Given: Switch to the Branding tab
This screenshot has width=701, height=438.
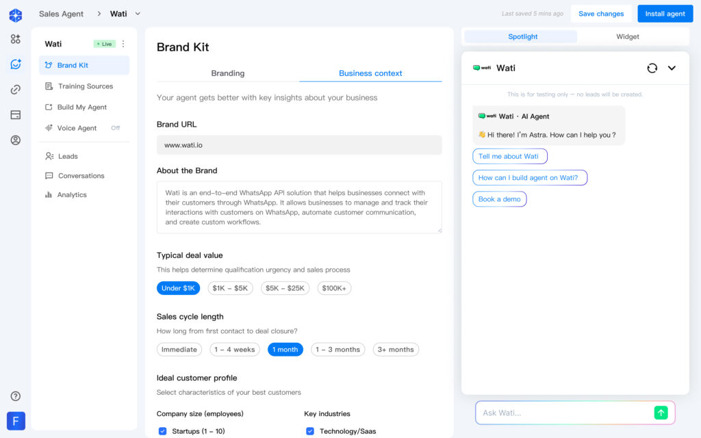Looking at the screenshot, I should pyautogui.click(x=227, y=73).
